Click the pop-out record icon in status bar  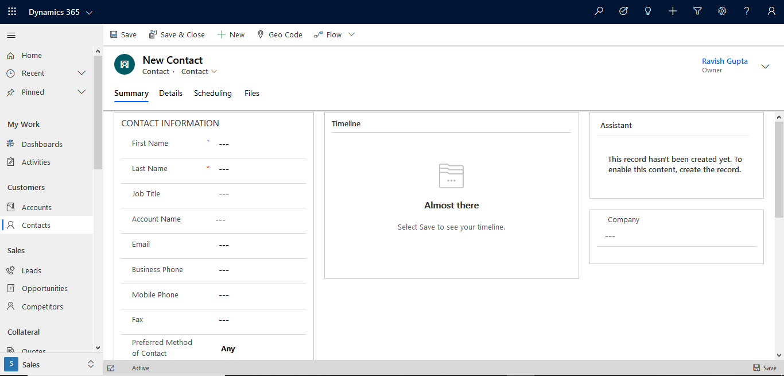[x=111, y=367]
